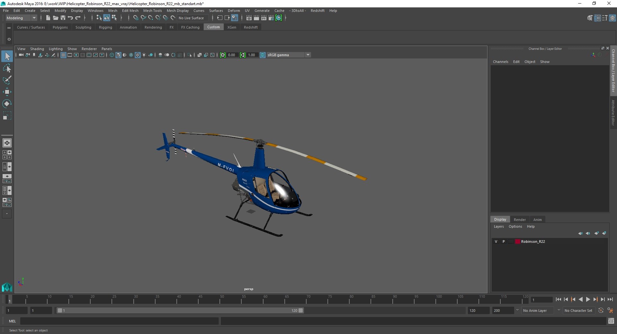Toggle smooth shade all in viewport
Viewport: 617px width, 334px height.
point(118,55)
